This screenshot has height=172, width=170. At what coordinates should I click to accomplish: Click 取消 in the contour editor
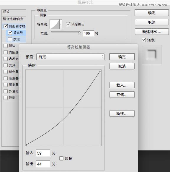122,66
